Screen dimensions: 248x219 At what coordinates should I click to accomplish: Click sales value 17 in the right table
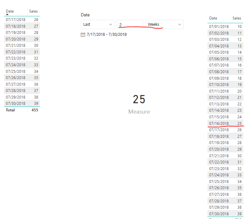[x=240, y=72]
